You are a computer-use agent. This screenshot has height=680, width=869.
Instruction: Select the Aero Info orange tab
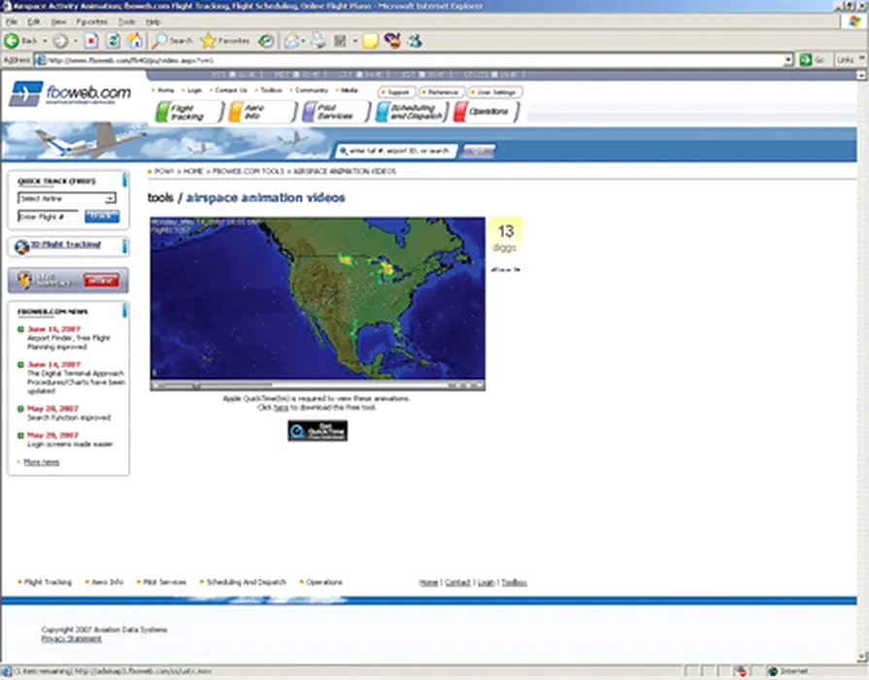[262, 112]
